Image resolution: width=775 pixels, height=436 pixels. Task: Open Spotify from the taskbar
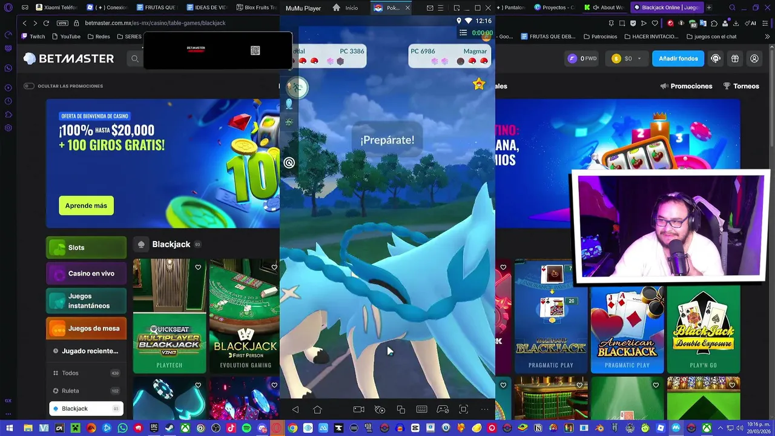(246, 428)
